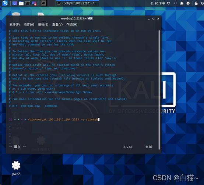The width and height of the screenshot is (204, 185).
Task: Click the lock screen padlock icon
Action: coord(196,3)
